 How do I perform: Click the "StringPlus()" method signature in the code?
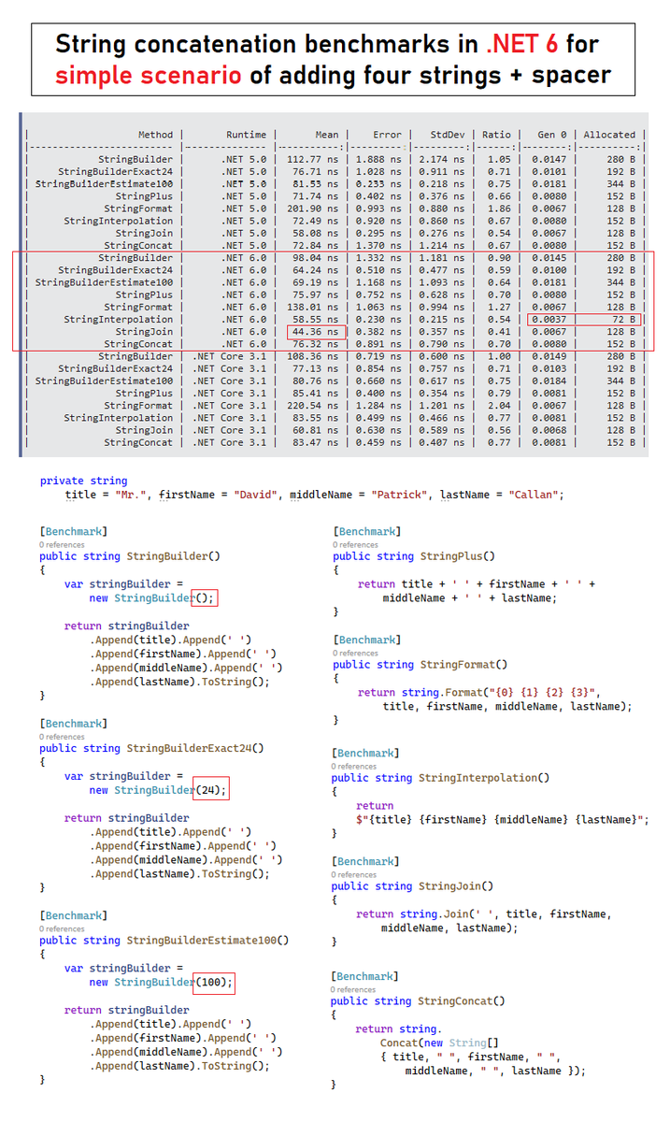(x=456, y=556)
